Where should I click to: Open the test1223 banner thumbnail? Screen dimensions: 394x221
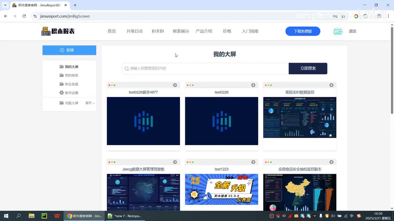[x=222, y=189]
